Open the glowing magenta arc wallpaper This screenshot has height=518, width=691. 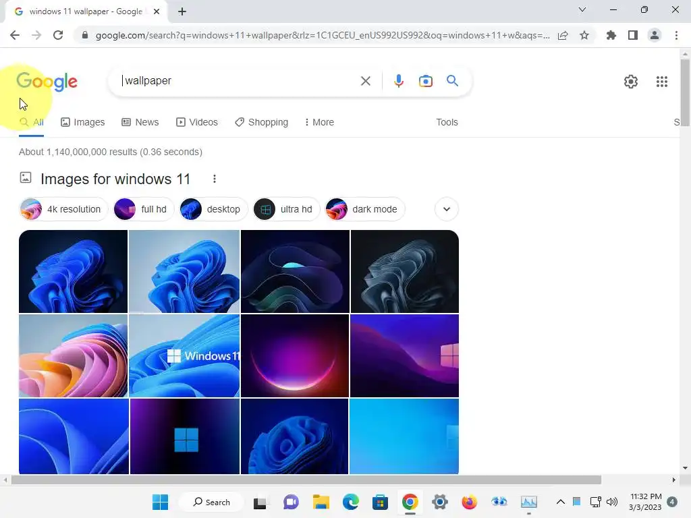(x=295, y=356)
